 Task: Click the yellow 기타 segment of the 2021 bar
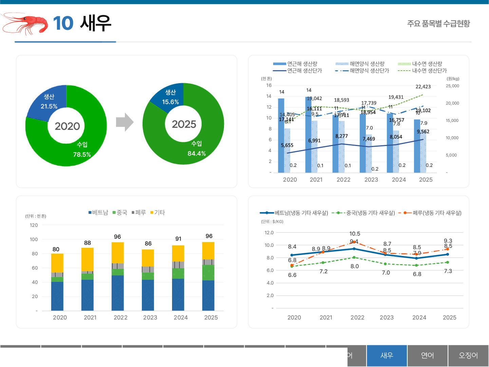pos(88,259)
